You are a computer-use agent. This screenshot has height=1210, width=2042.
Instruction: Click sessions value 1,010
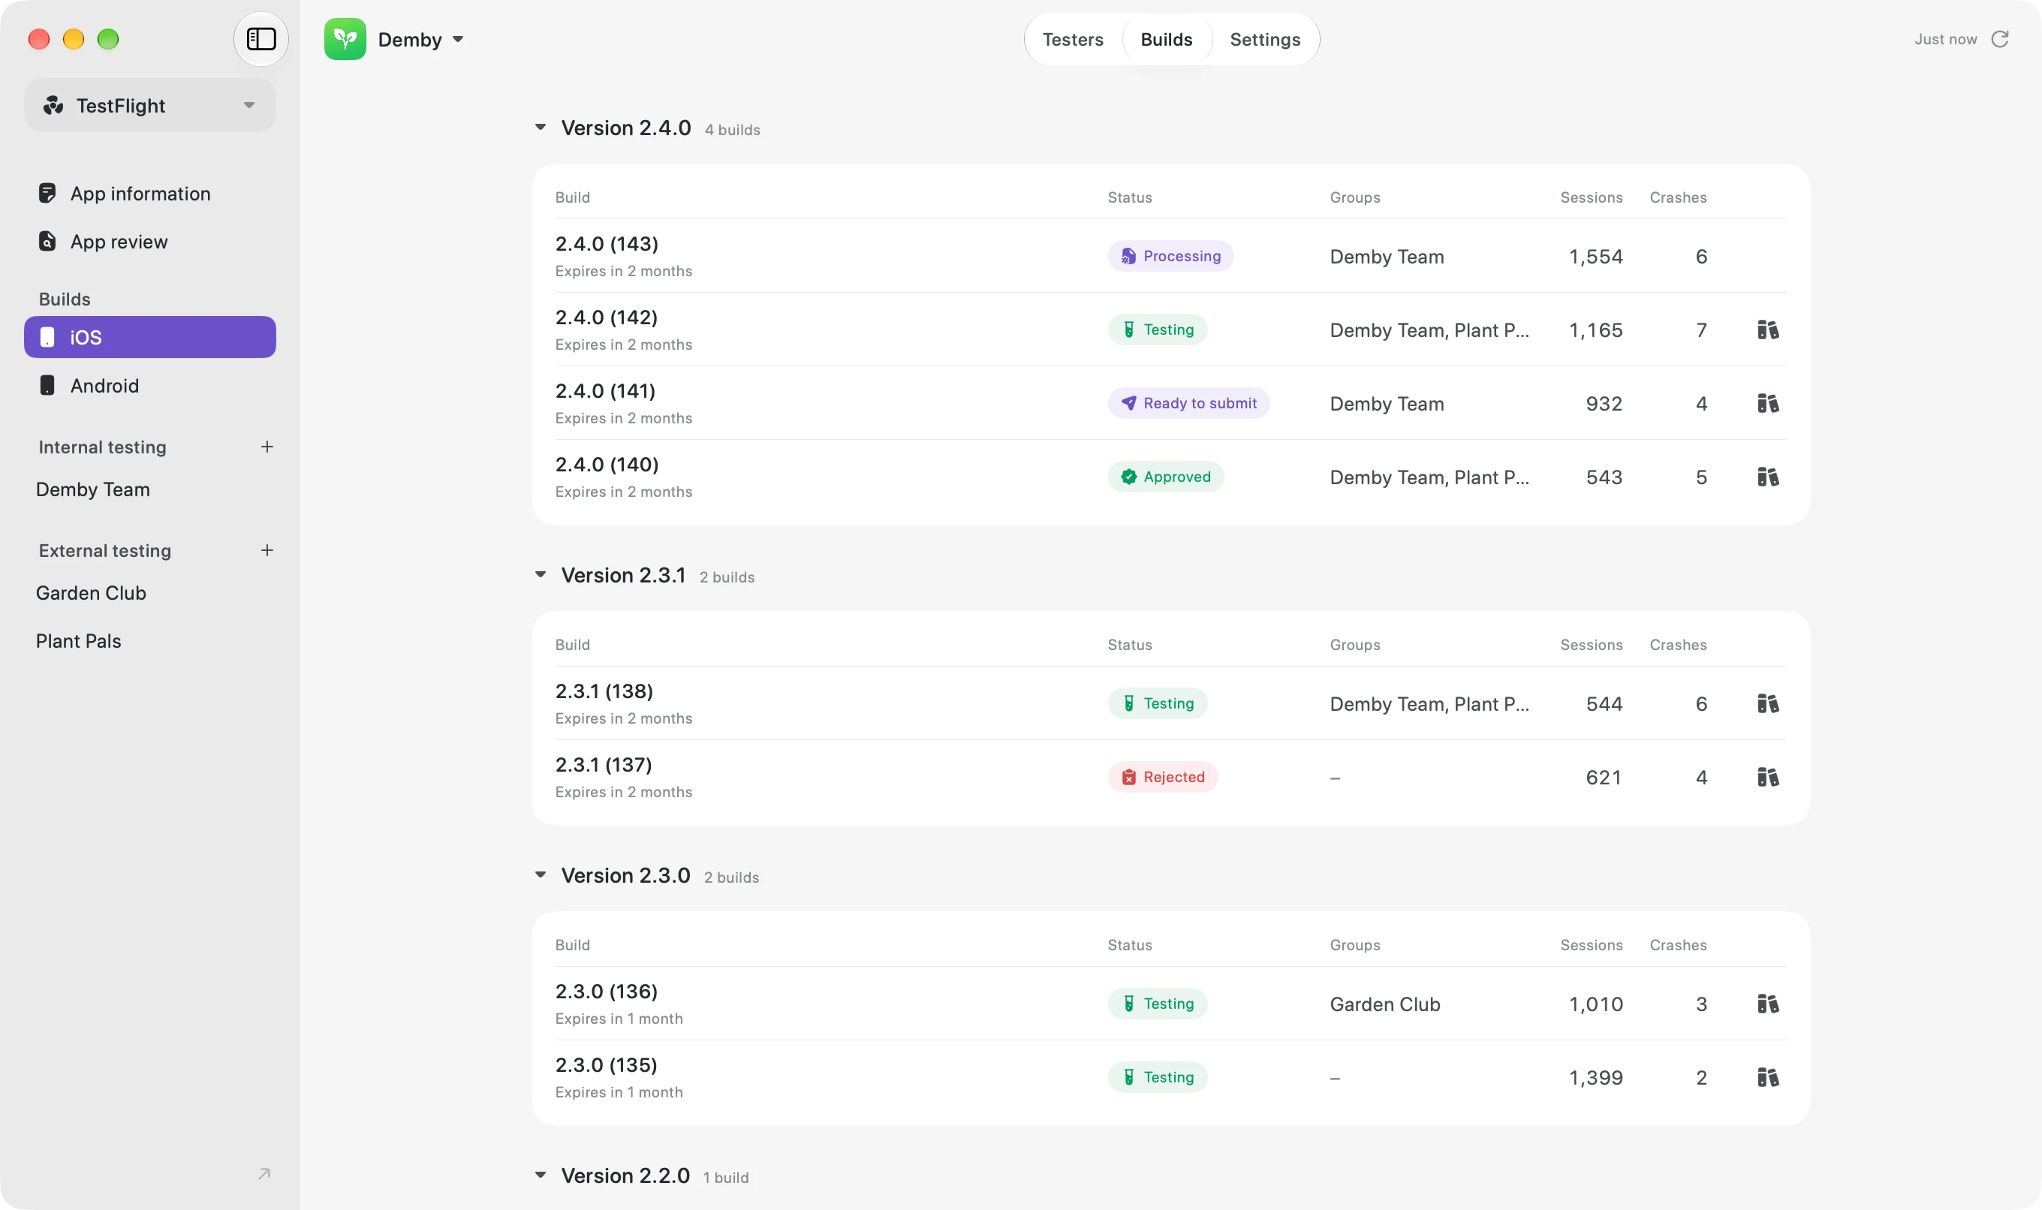pos(1596,1004)
